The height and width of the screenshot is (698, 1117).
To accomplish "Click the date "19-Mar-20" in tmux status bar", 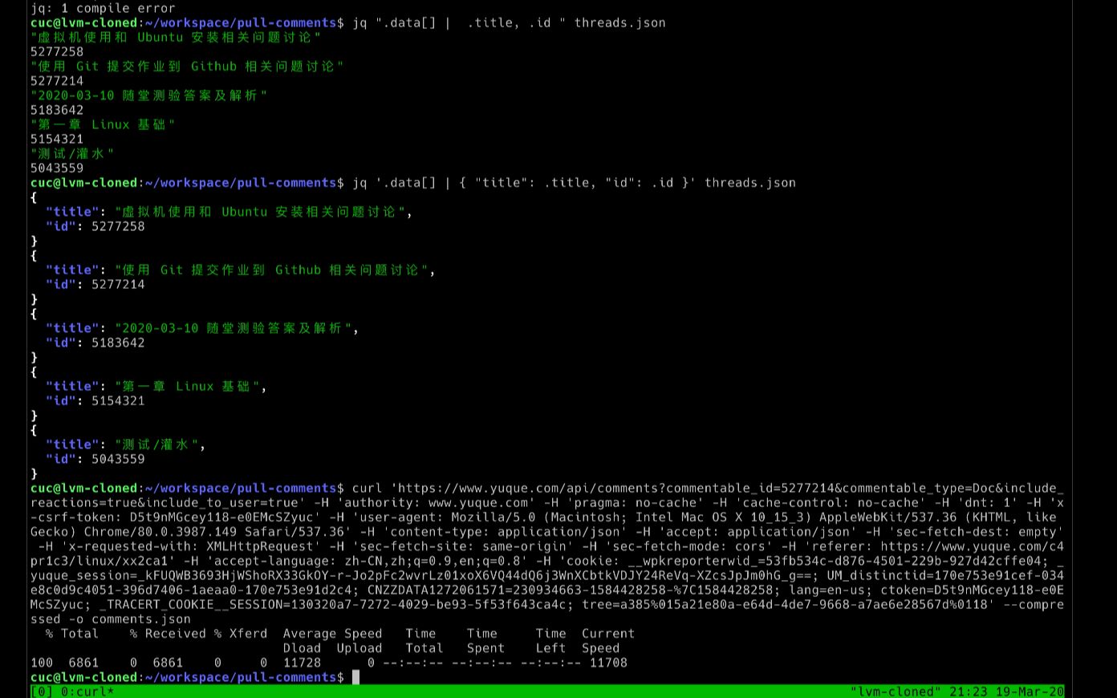I will tap(1030, 692).
